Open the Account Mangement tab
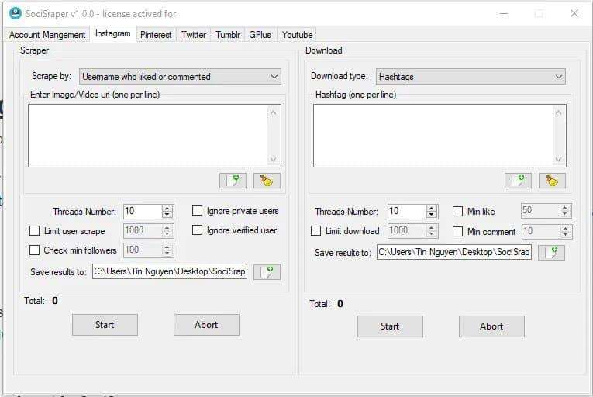The width and height of the screenshot is (593, 397). 47,35
